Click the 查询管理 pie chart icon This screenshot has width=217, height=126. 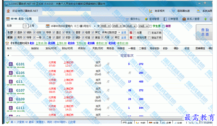coord(146,19)
